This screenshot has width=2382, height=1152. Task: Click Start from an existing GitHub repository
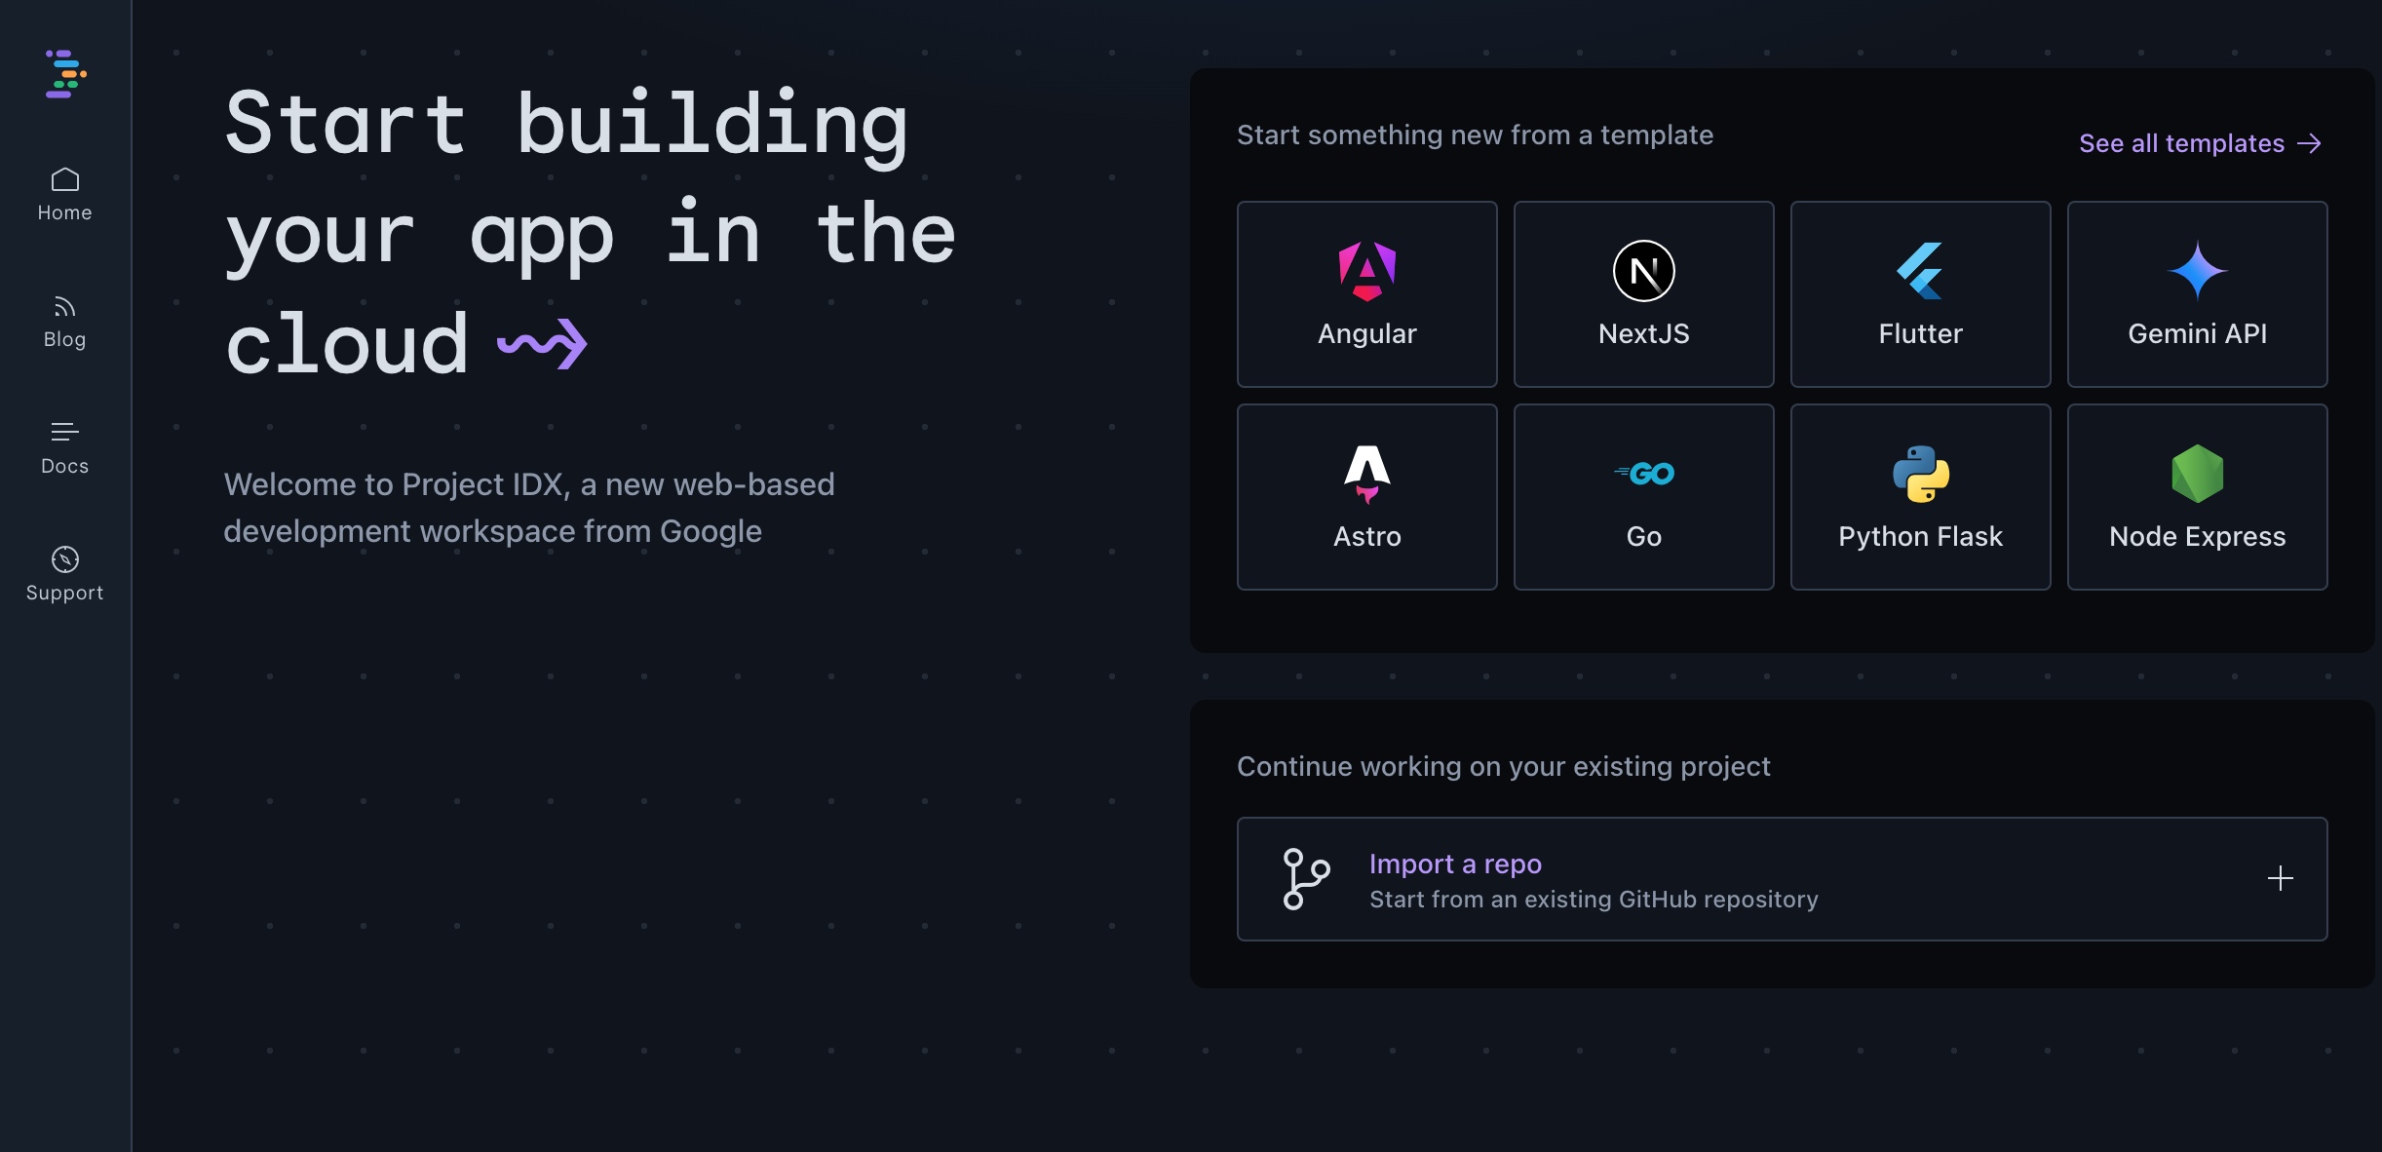1594,899
